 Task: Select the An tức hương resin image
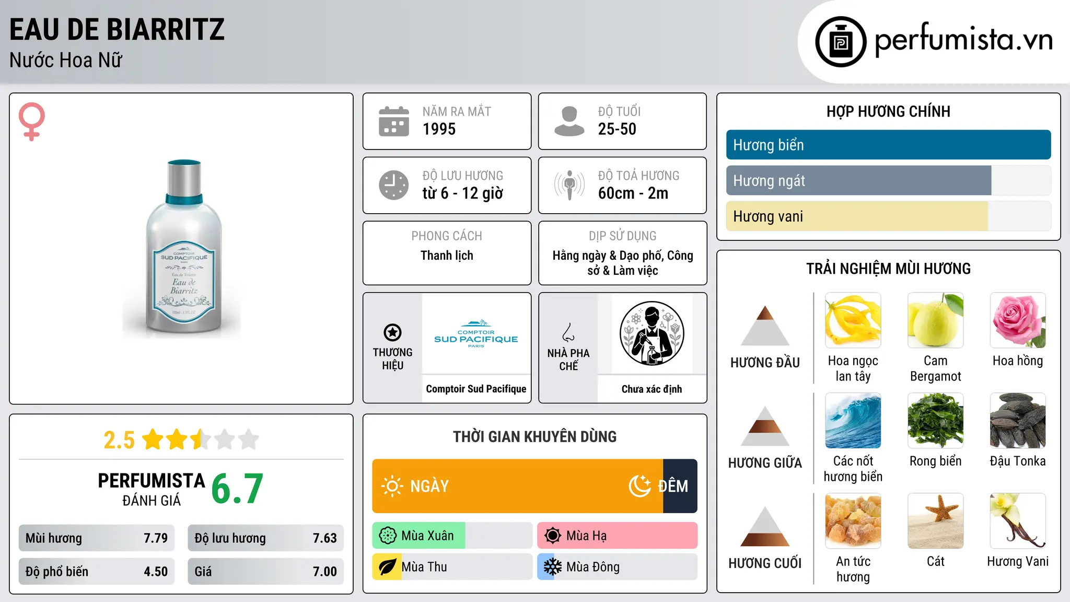point(853,521)
